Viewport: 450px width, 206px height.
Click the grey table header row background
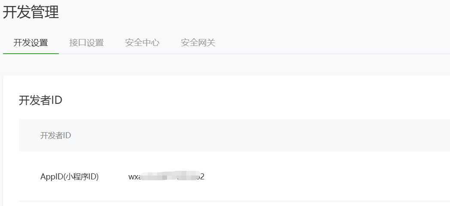(234, 136)
